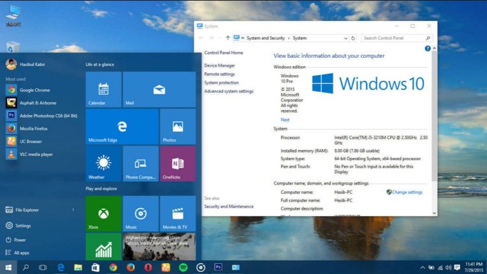Open the System protection link
This screenshot has height=274, width=487.
221,83
